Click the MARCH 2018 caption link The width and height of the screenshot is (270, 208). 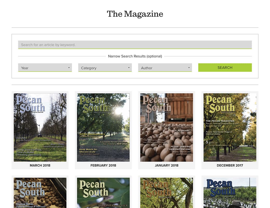click(x=40, y=165)
